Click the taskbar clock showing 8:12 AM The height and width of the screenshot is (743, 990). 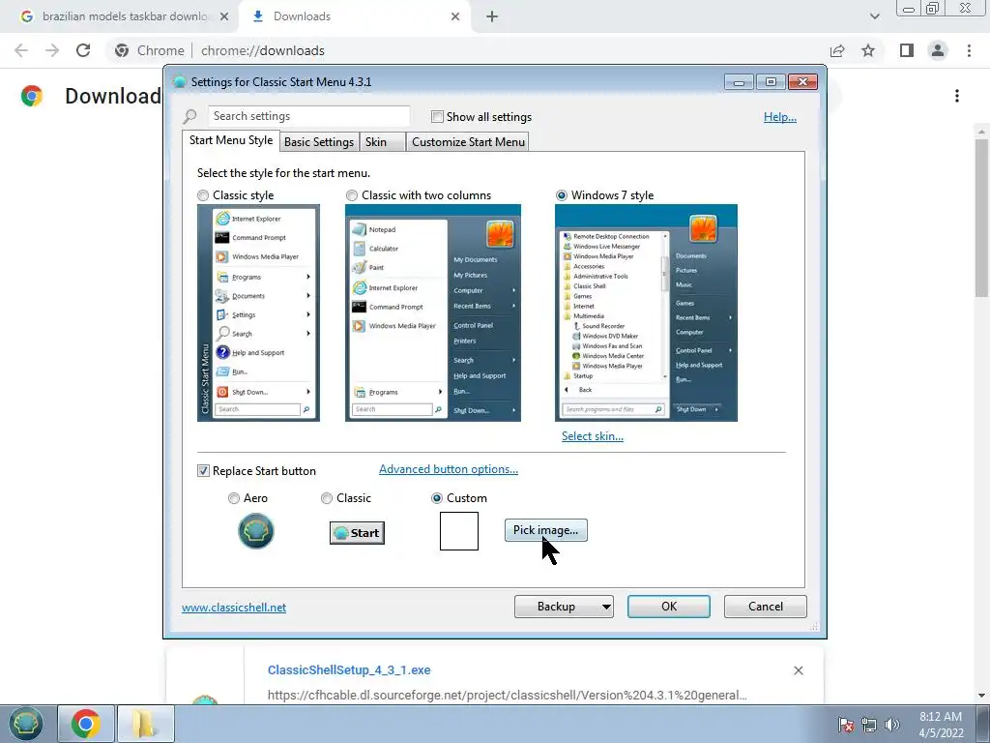(x=940, y=725)
